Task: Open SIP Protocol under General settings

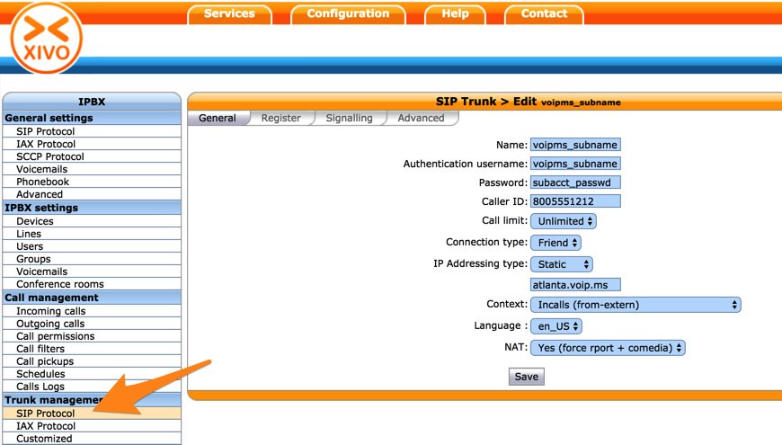Action: [x=92, y=131]
